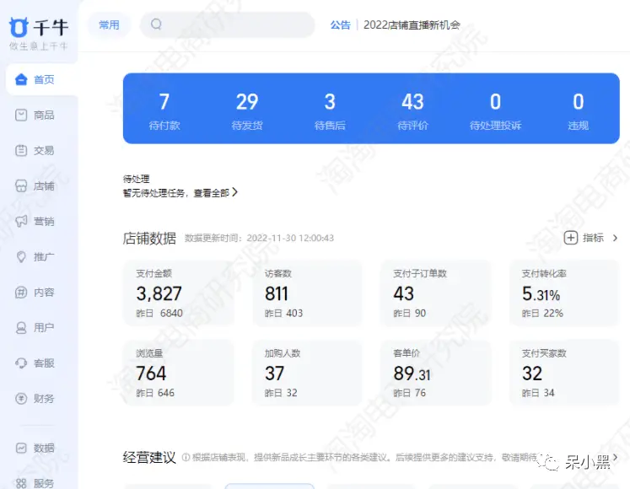View 3 待售后 orders

tap(330, 110)
